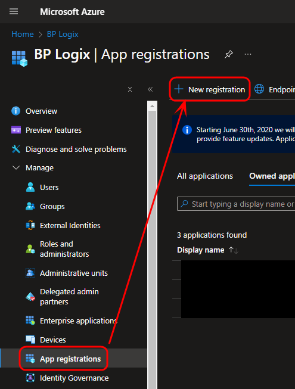Click the Identity Governance icon
The height and width of the screenshot is (389, 295).
tap(30, 378)
